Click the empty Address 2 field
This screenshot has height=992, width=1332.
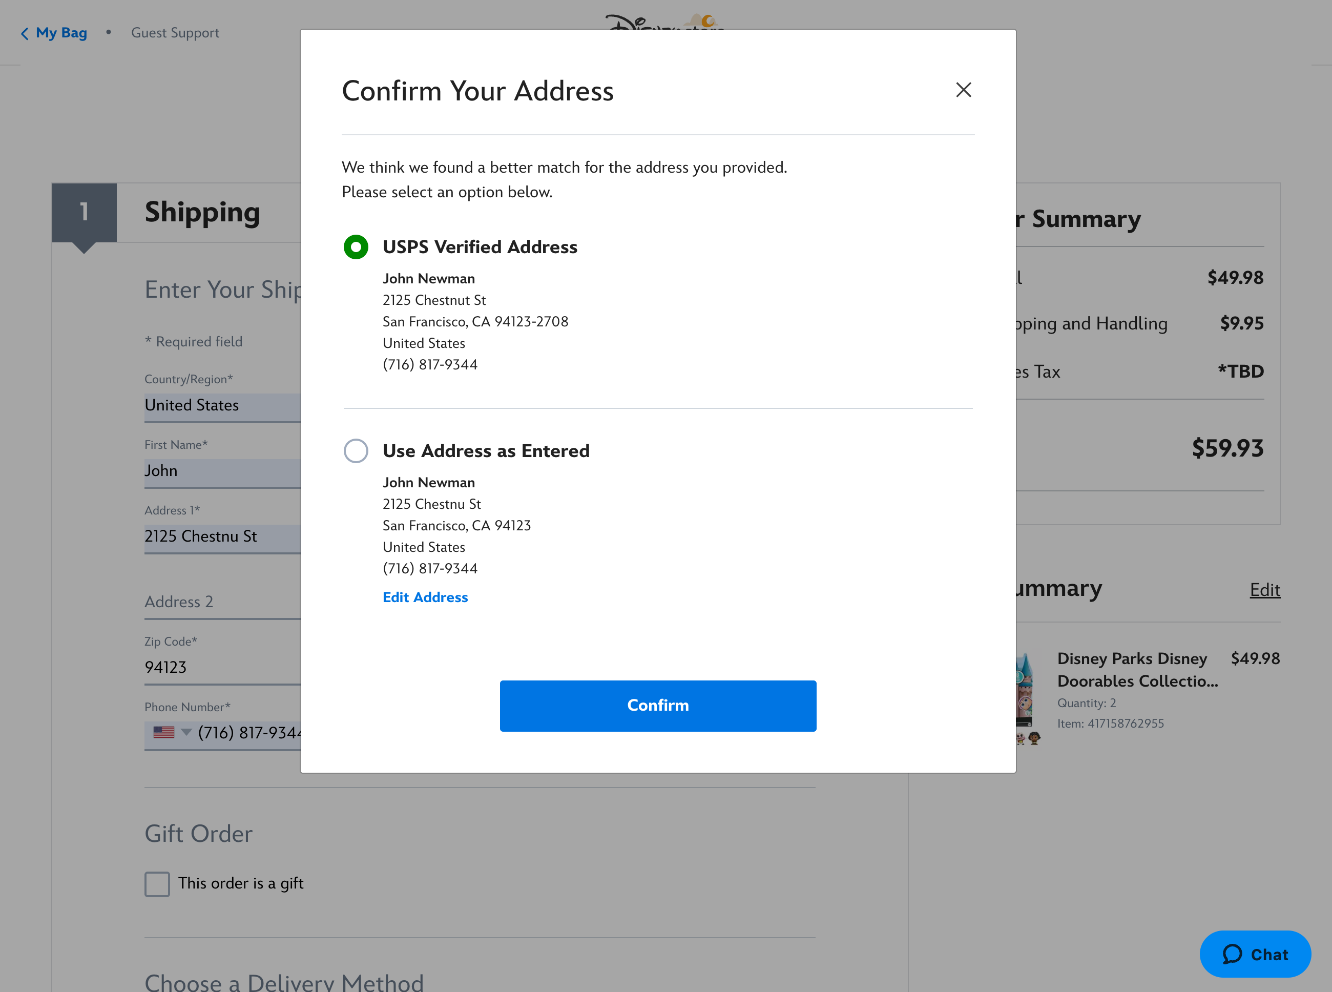point(221,602)
